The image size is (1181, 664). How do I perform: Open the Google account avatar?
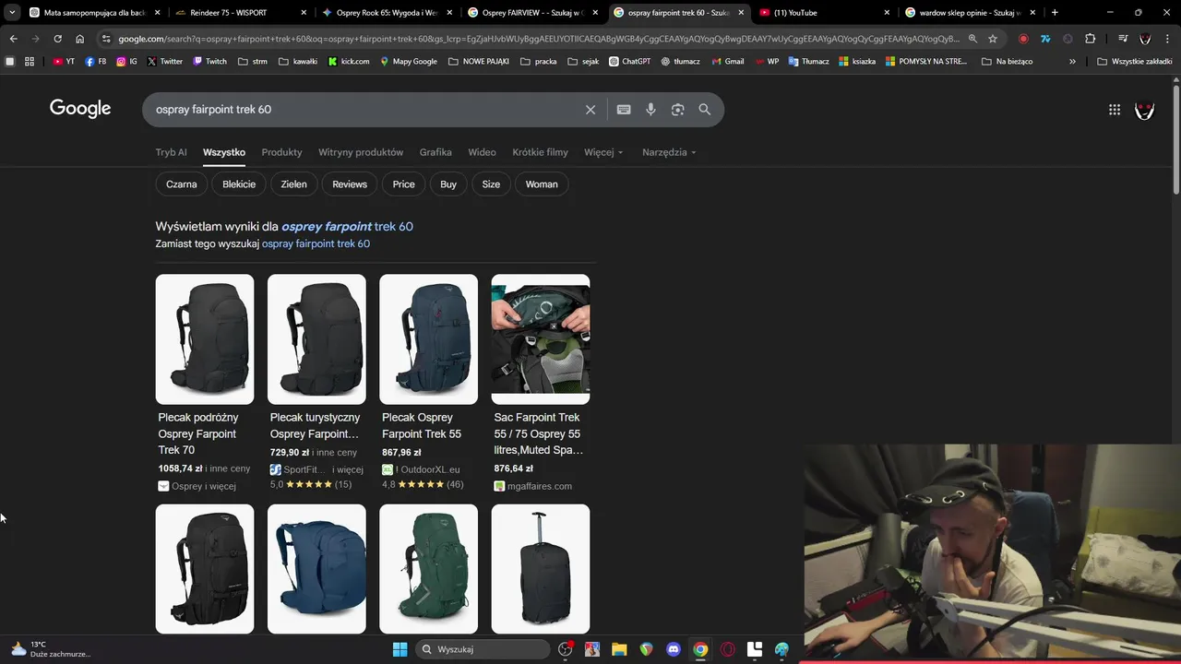click(1145, 110)
